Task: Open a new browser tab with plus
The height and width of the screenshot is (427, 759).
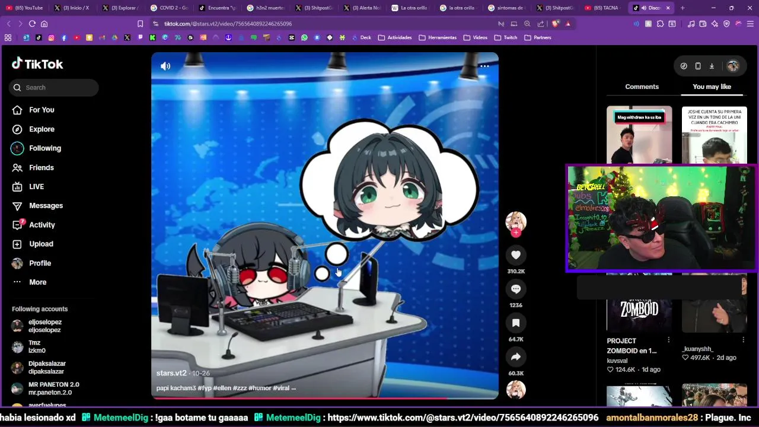Action: click(x=683, y=8)
